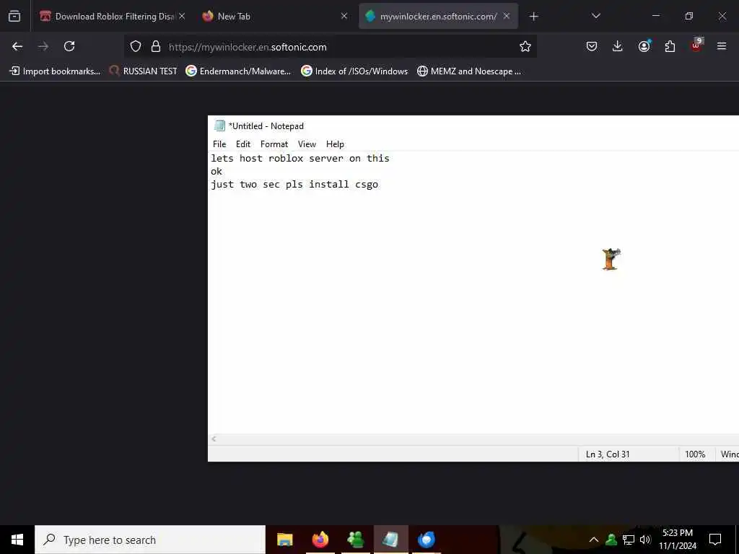
Task: Open the Windows Start menu
Action: (17, 540)
